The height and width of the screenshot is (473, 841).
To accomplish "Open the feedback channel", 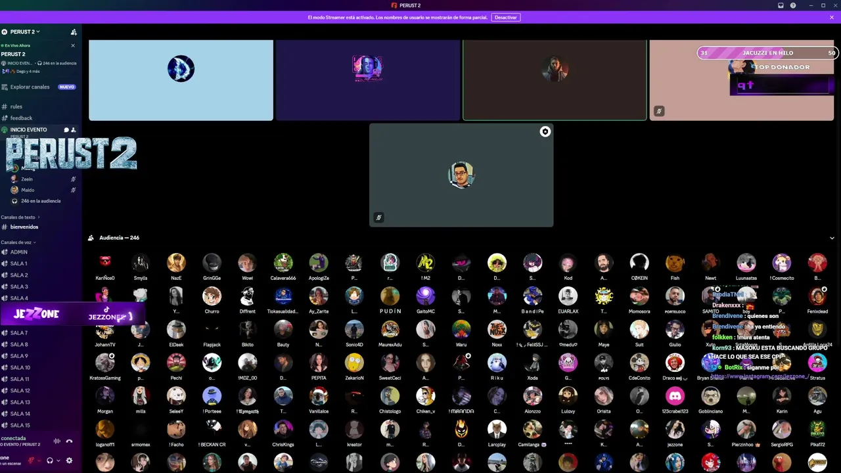I will [21, 118].
